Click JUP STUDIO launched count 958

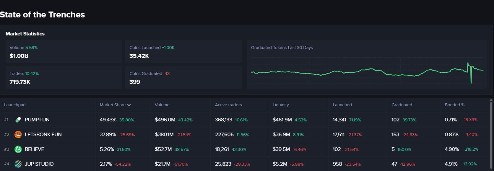click(337, 164)
